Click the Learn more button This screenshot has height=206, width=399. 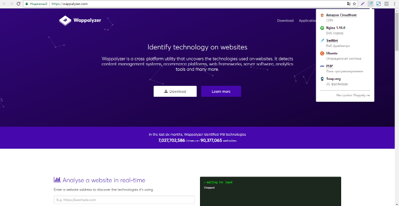(221, 91)
